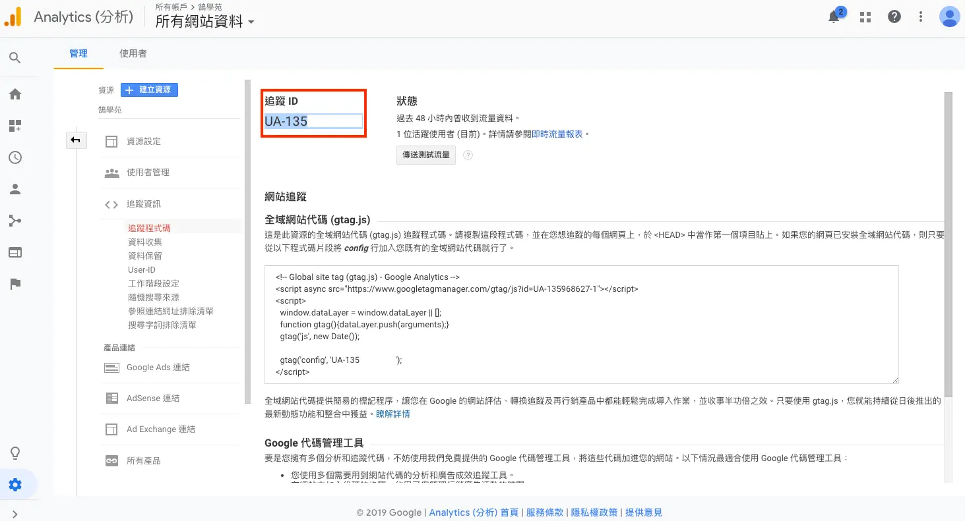This screenshot has width=965, height=521.
Task: Open Conversions flag icon in sidebar
Action: (x=15, y=284)
